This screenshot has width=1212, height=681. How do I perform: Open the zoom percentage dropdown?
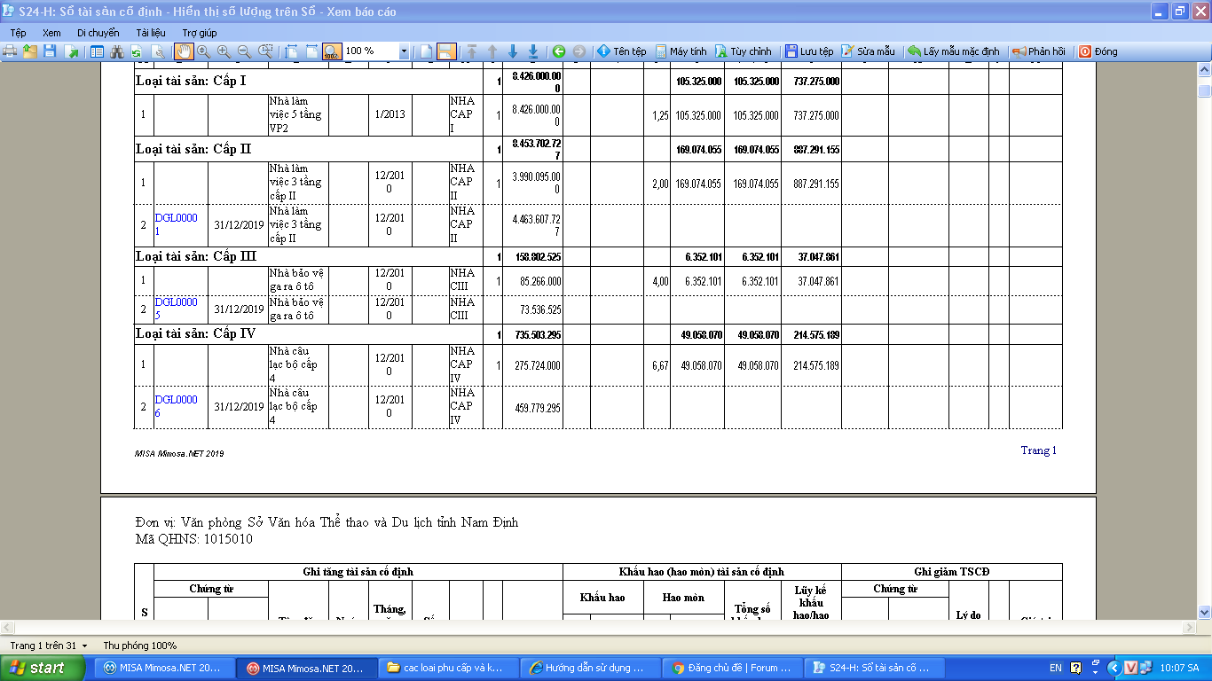click(x=404, y=51)
